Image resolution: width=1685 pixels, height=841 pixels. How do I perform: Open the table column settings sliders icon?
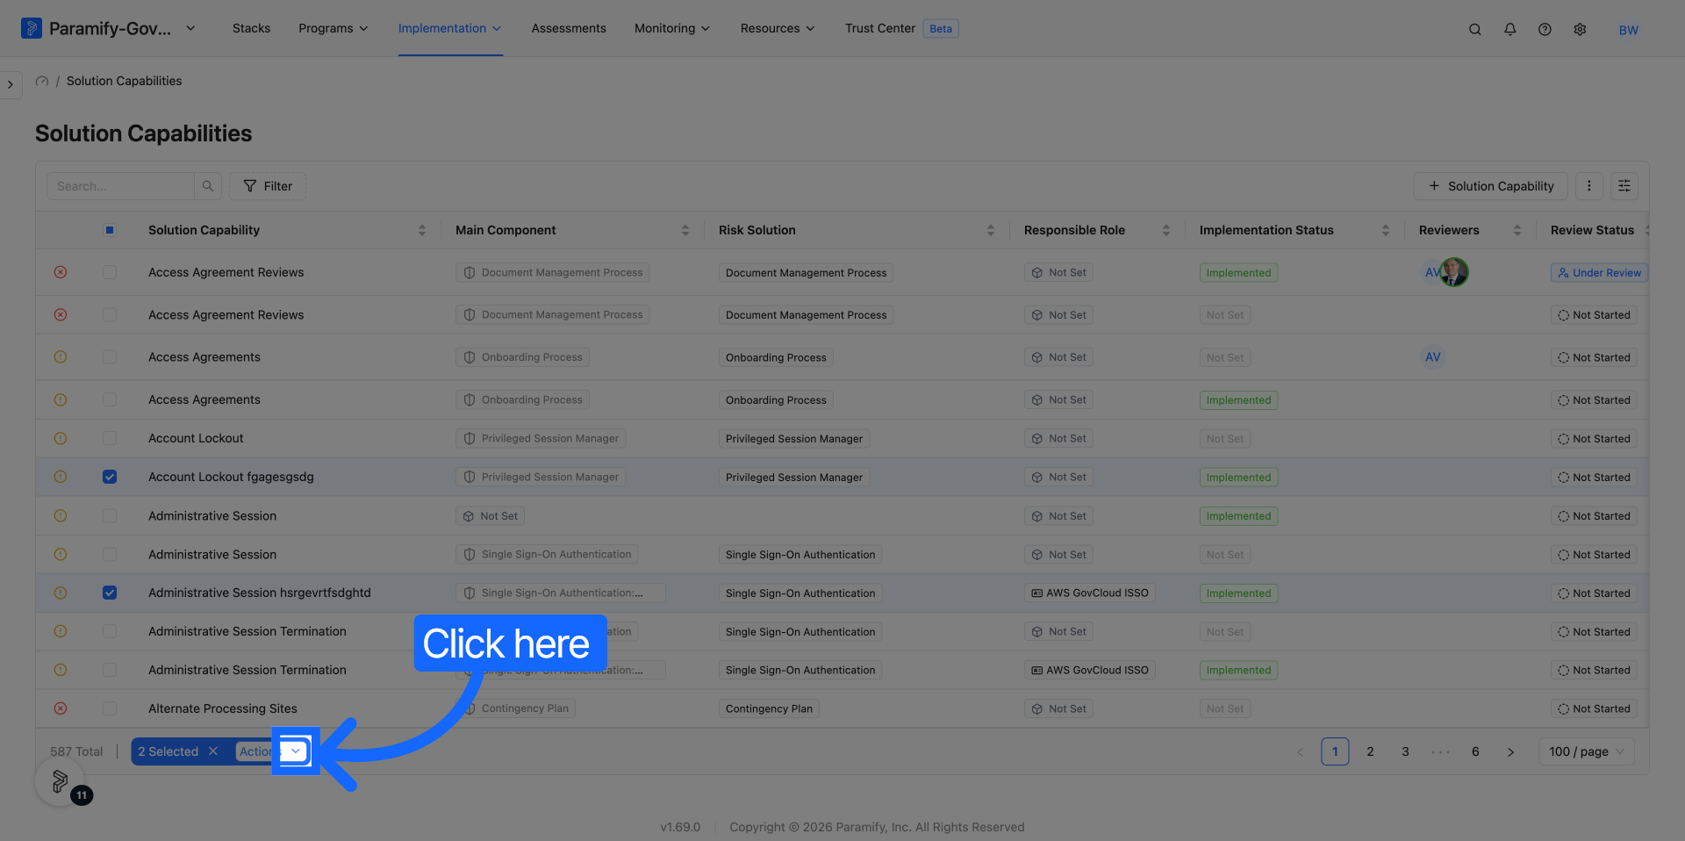pyautogui.click(x=1624, y=186)
